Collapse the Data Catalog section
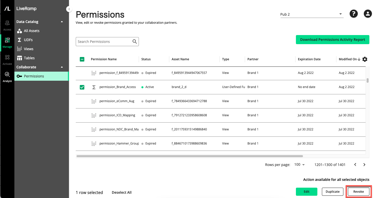The height and width of the screenshot is (198, 382). 62,22
